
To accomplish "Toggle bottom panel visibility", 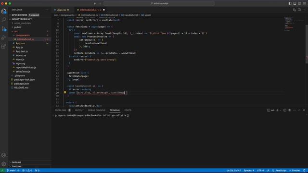I will (295, 3).
